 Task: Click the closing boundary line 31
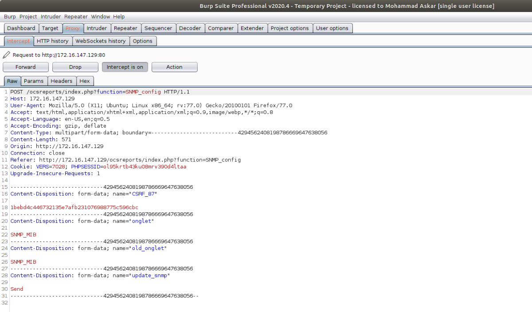coord(105,296)
